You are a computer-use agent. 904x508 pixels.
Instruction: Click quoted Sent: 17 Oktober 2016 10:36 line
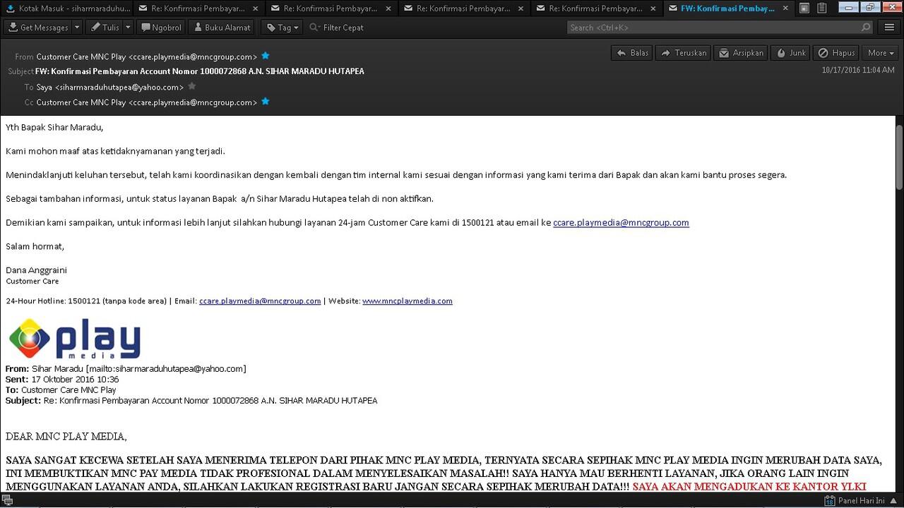(x=62, y=379)
